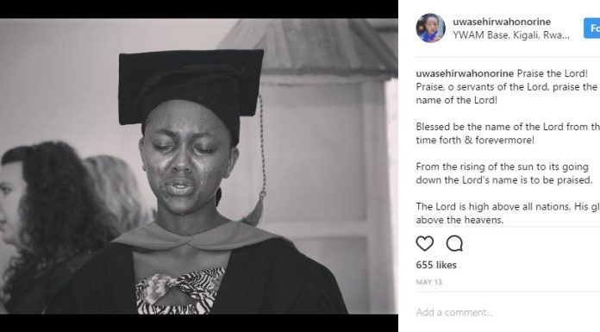Screen dimensions: 600x332
Task: View who liked via 655 likes
Action: [436, 265]
